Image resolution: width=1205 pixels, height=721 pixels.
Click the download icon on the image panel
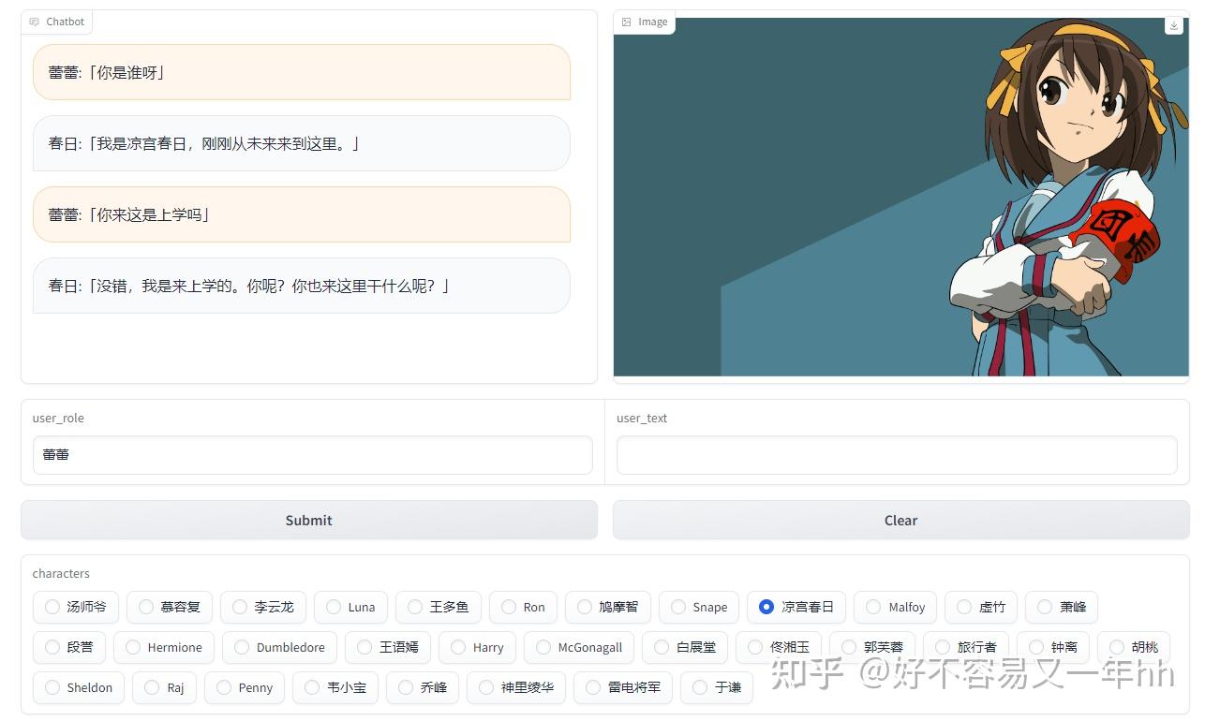click(1174, 26)
